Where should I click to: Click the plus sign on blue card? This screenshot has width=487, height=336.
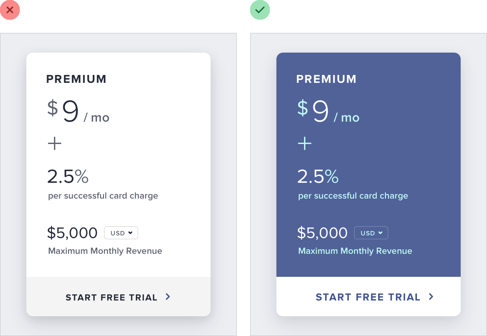pyautogui.click(x=305, y=144)
